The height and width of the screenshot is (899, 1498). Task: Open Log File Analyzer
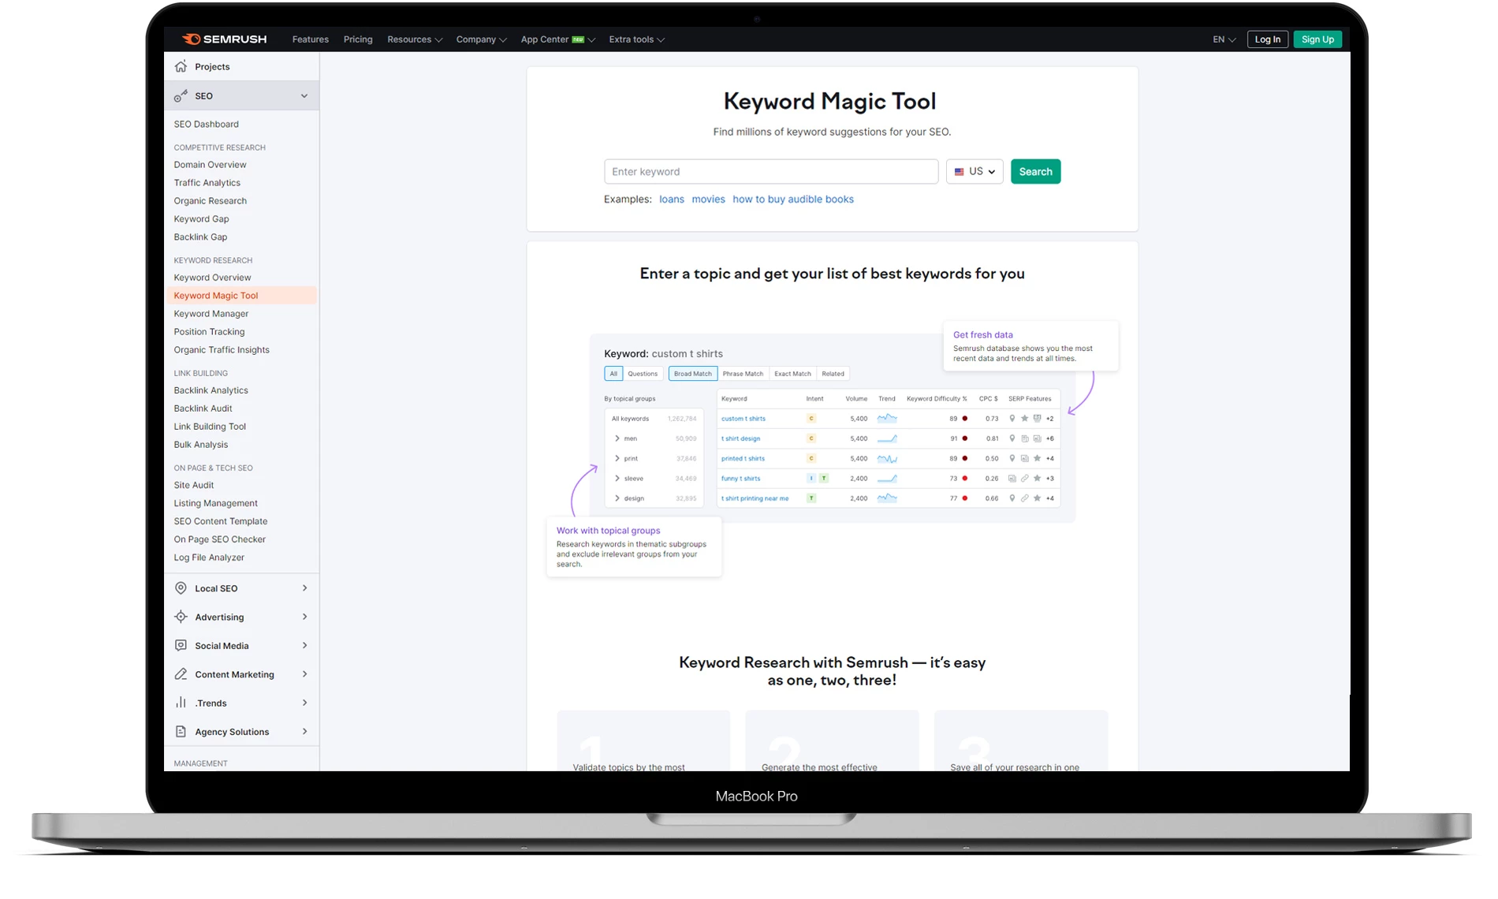pyautogui.click(x=210, y=558)
